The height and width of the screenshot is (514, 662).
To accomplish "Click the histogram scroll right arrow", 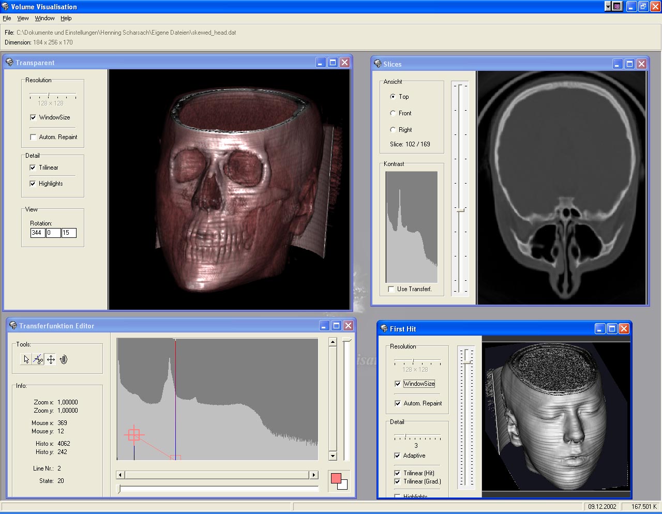I will pyautogui.click(x=313, y=475).
